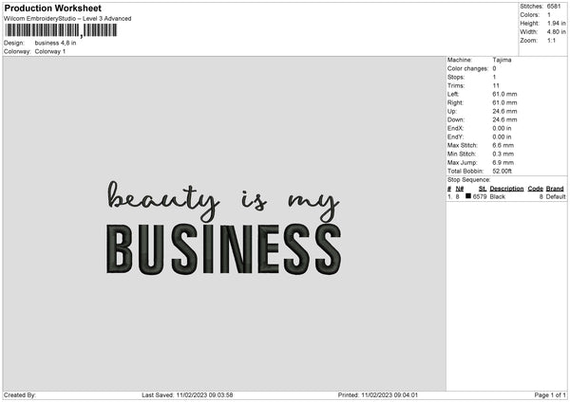Click the Page 1 of 1 indicator
This screenshot has width=570, height=402.
pos(550,394)
